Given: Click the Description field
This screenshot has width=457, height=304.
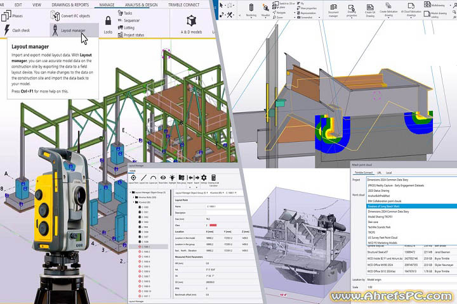Looking at the screenshot, I should pos(225,213).
